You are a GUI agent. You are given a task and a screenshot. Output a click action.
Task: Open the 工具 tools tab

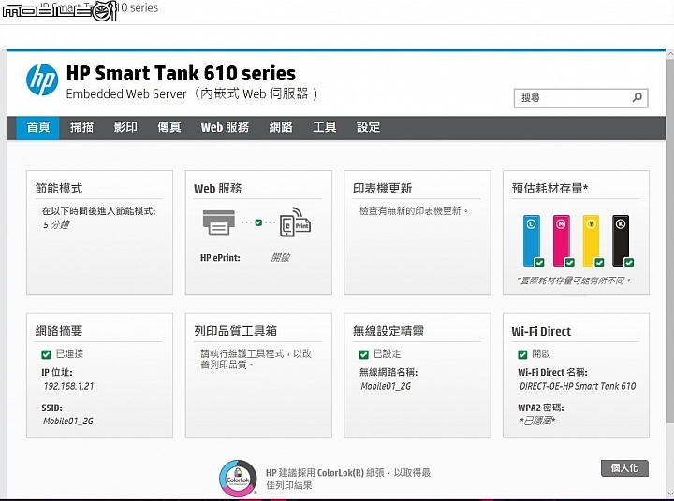point(325,127)
